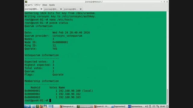
Task: Open the Abas menu
Action: click(x=45, y=5)
